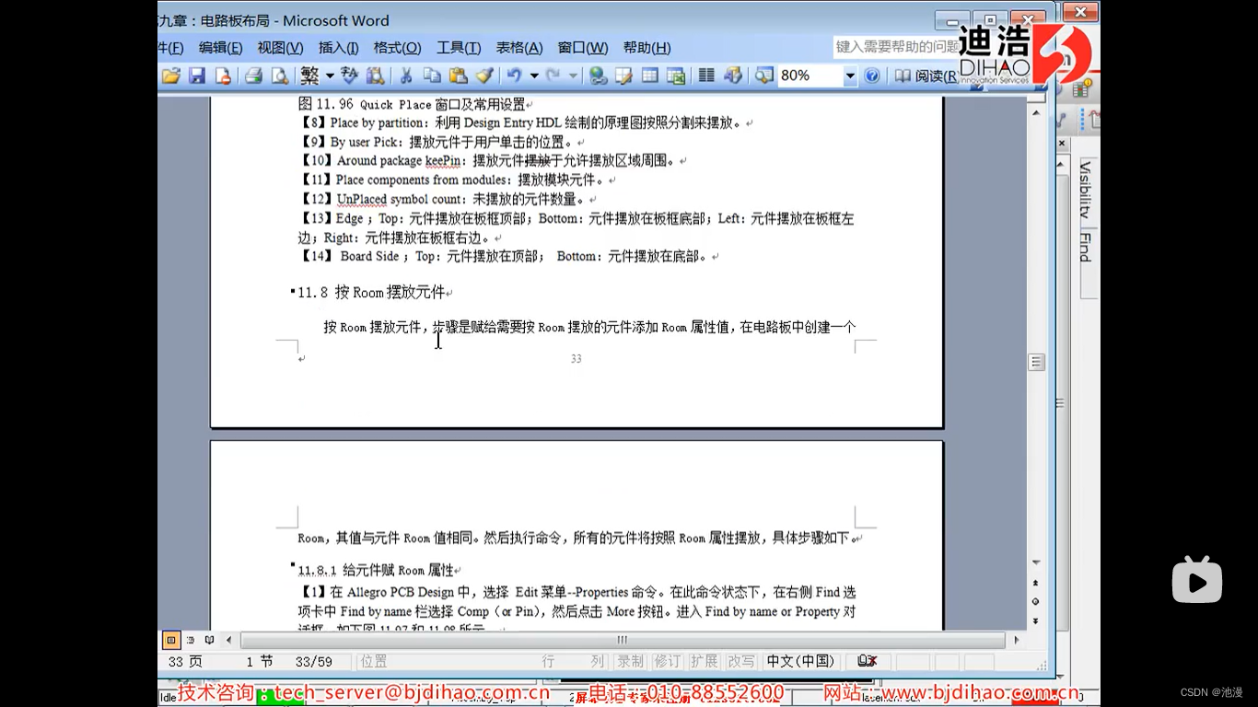Click the Chinese translation conversion icon
1258x707 pixels.
tap(349, 75)
